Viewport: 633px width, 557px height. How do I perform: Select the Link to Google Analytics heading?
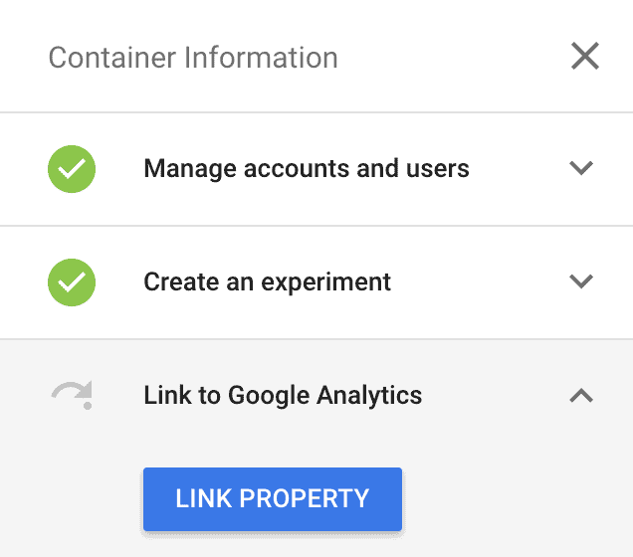pyautogui.click(x=283, y=395)
